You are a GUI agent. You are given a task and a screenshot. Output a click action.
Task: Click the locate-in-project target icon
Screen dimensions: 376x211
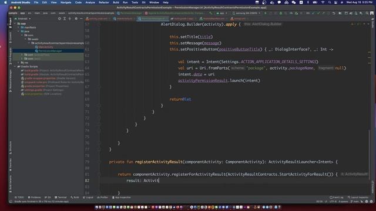click(x=59, y=19)
